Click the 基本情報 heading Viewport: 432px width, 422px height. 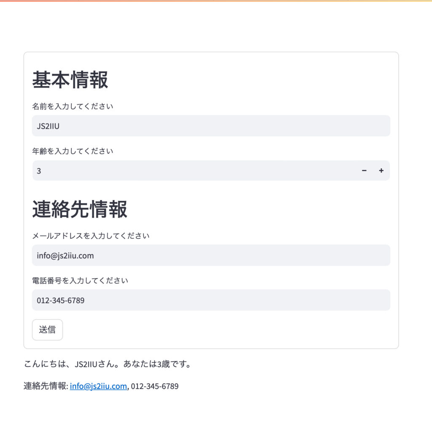[x=70, y=80]
